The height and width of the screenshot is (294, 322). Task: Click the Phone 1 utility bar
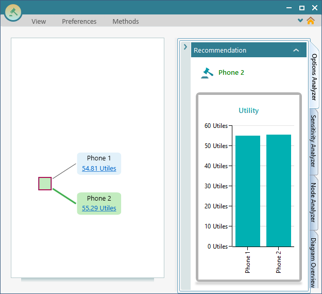[x=248, y=191]
